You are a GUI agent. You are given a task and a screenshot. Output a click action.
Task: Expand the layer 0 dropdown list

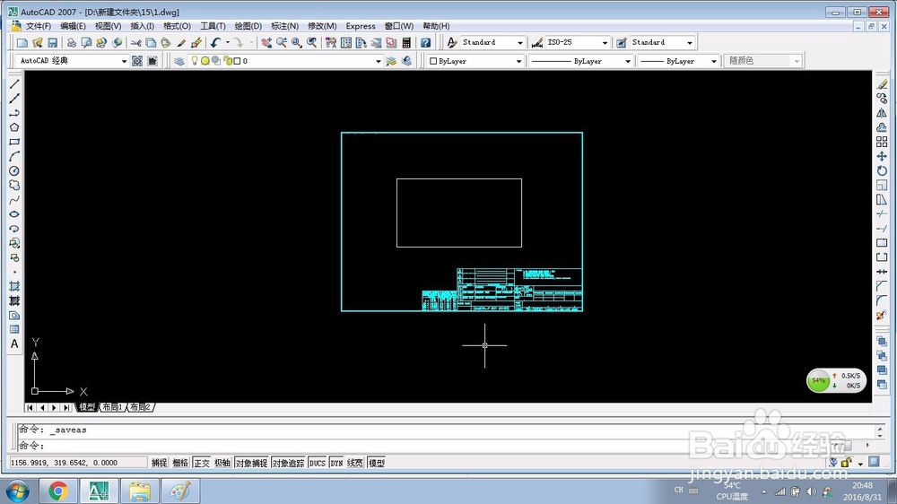click(x=379, y=61)
